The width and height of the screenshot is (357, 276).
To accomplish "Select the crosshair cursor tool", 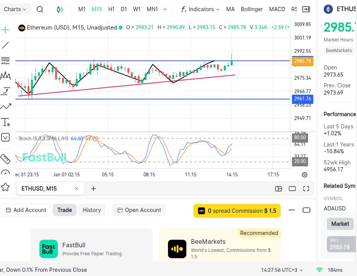I will point(5,30).
